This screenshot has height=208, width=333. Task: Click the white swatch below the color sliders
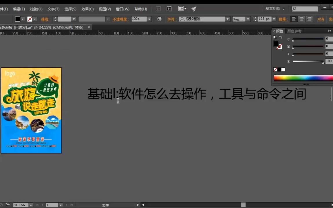tap(283, 69)
